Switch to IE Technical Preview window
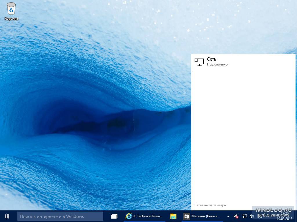 [x=144, y=216]
